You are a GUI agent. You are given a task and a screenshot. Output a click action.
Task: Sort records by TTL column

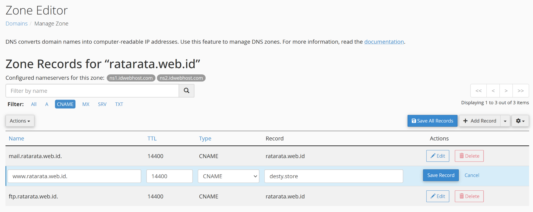point(152,139)
